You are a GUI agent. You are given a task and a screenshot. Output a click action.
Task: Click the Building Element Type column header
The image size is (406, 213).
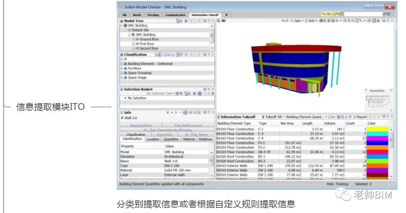coord(234,124)
